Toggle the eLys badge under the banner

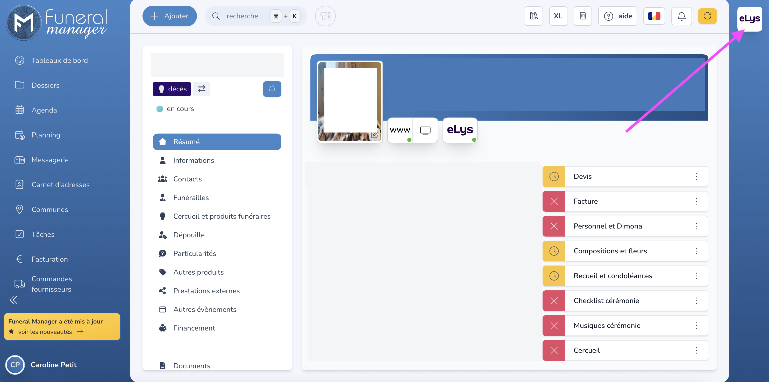(460, 130)
